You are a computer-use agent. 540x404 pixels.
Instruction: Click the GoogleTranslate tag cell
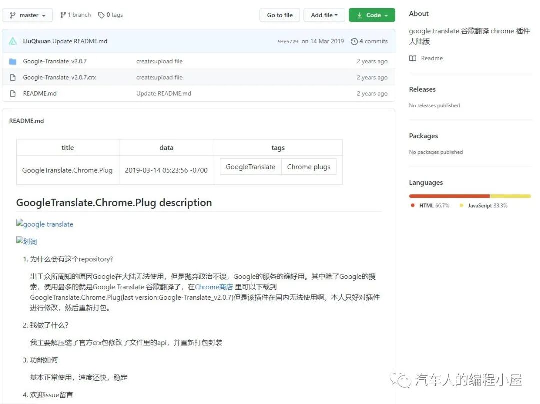(250, 167)
